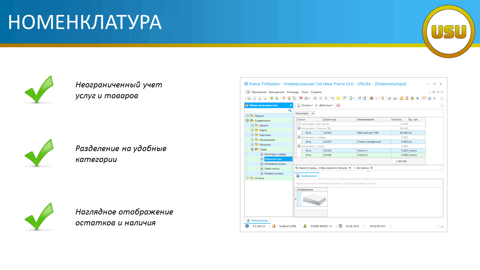Click the funnel filter icon in the toolbar
This screenshot has width=480, height=270.
click(284, 99)
